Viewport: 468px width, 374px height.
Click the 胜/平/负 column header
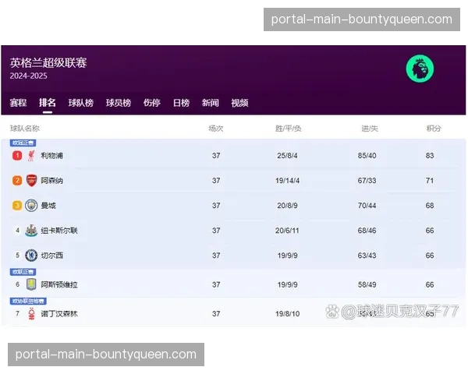288,129
